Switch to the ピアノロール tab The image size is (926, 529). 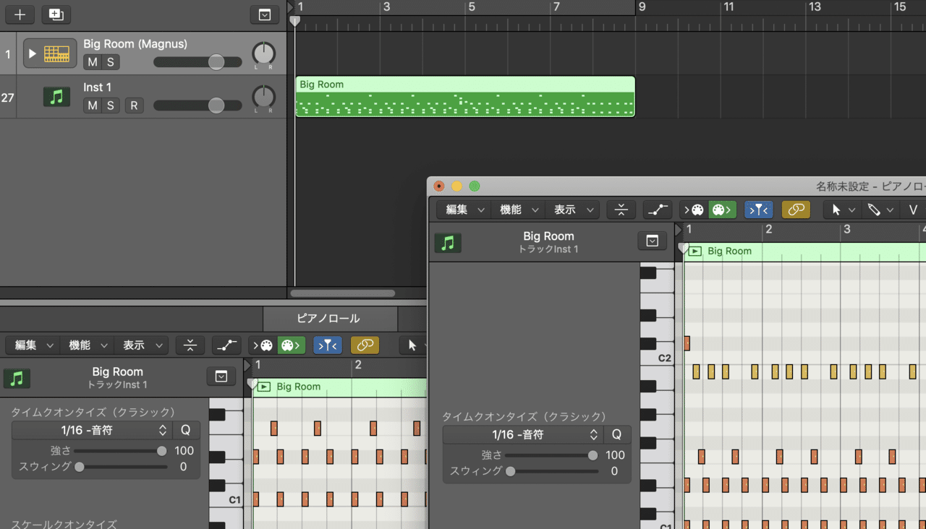330,319
